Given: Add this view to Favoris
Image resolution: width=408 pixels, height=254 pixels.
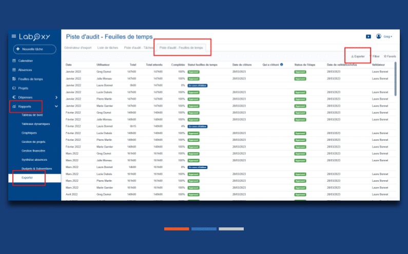Looking at the screenshot, I should pos(390,56).
